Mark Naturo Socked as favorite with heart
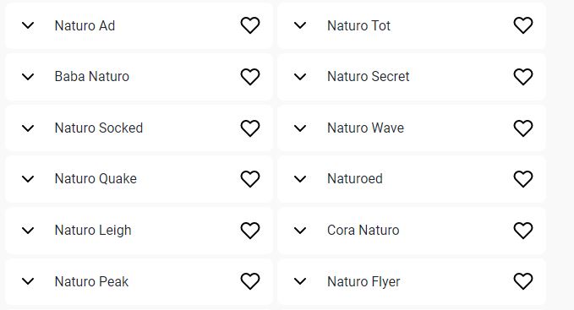This screenshot has width=574, height=310. tap(250, 128)
